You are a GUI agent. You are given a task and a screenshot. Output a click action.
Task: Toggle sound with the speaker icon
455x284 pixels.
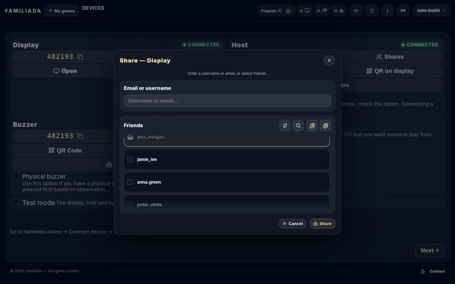[356, 11]
